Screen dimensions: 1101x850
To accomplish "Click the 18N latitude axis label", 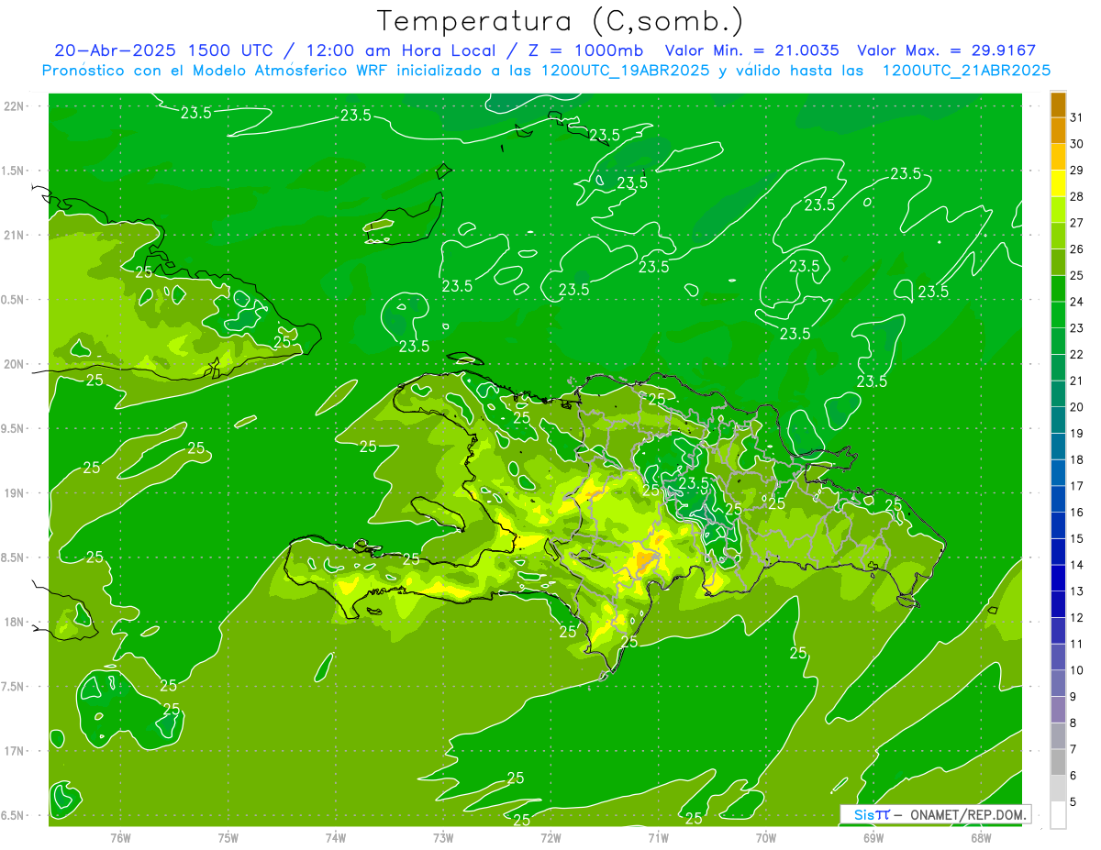I will coord(15,623).
